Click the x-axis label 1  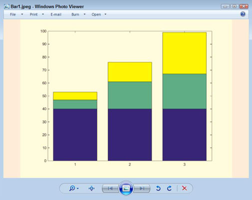point(75,164)
